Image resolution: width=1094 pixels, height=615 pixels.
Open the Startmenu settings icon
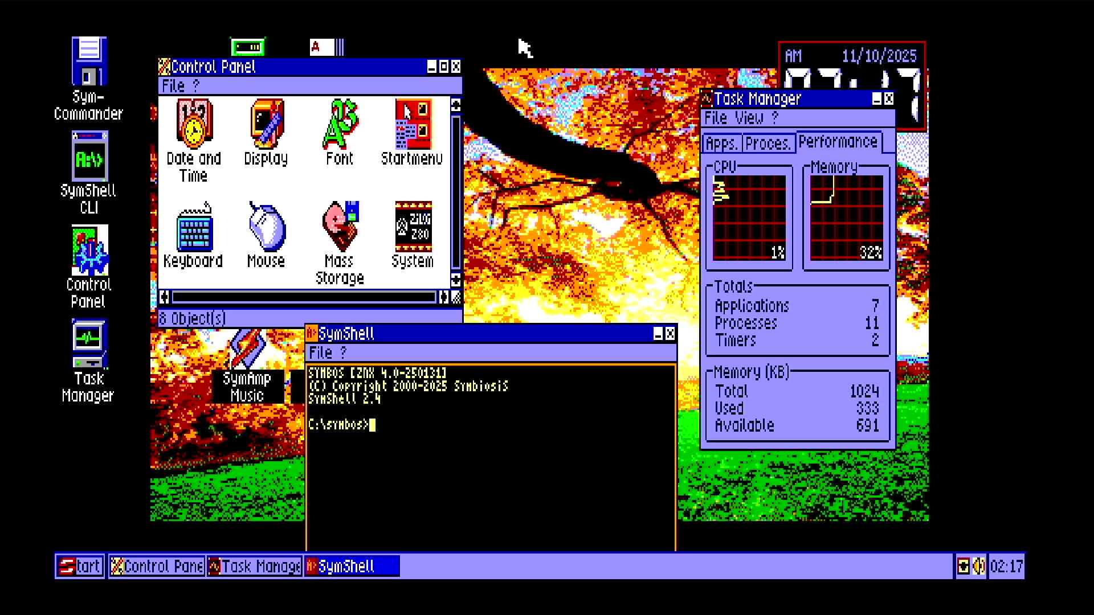[413, 124]
